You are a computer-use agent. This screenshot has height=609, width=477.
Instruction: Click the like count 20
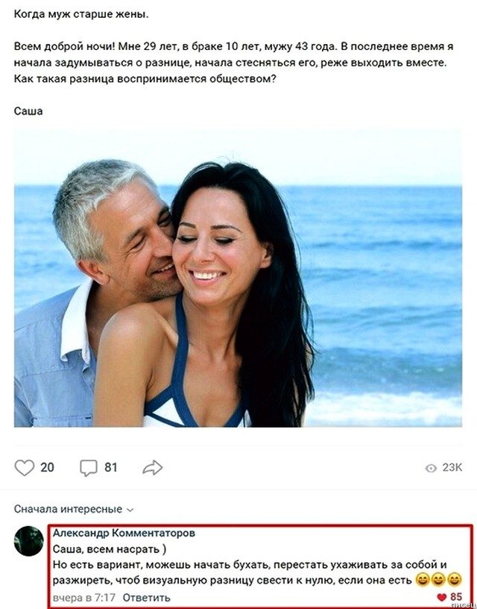tap(47, 468)
